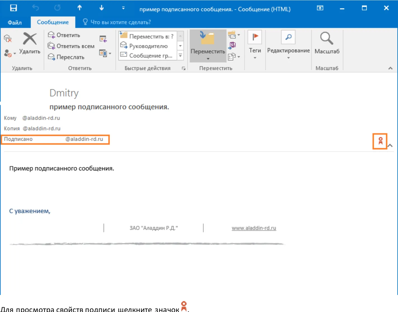The height and width of the screenshot is (312, 398).
Task: Open the Ribbon Display Options button
Action: click(320, 8)
